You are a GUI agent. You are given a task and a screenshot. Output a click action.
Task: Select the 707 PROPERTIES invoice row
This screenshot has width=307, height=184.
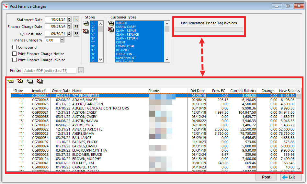[x=153, y=96]
